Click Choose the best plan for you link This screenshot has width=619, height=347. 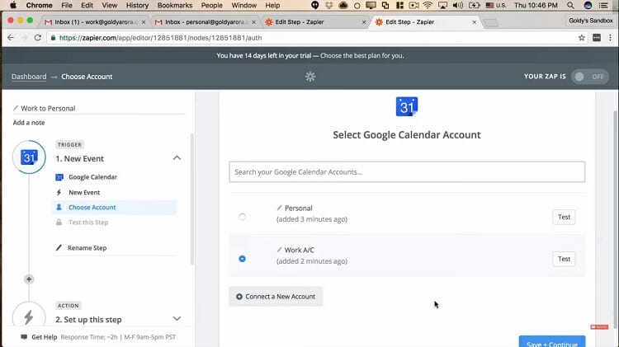coord(362,55)
